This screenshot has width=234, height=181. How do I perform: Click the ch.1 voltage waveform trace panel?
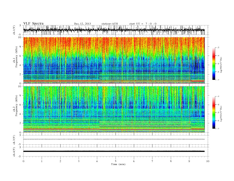pyautogui.click(x=116, y=30)
